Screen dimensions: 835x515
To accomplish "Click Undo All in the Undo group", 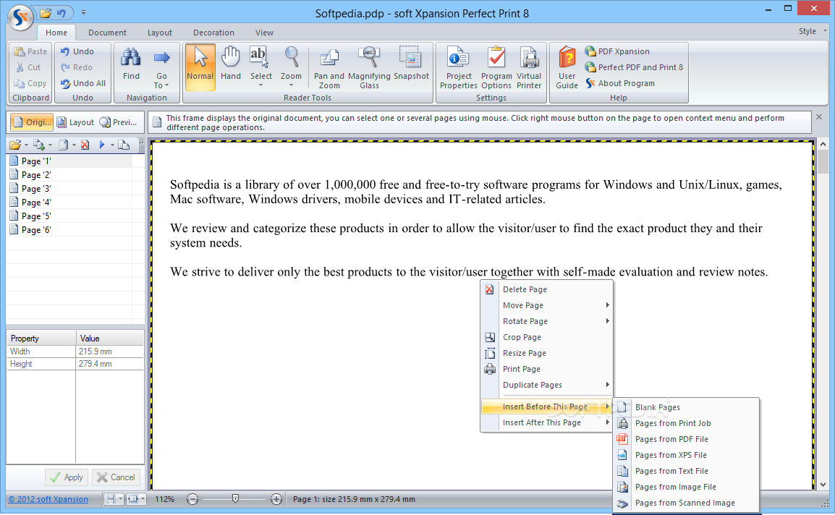I will pos(83,84).
